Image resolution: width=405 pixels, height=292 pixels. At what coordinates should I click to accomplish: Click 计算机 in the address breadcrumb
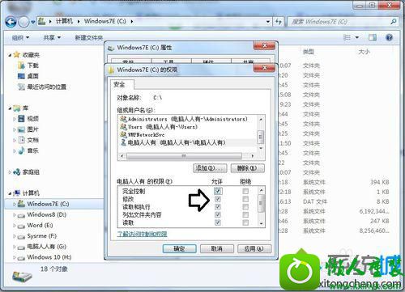click(x=64, y=21)
